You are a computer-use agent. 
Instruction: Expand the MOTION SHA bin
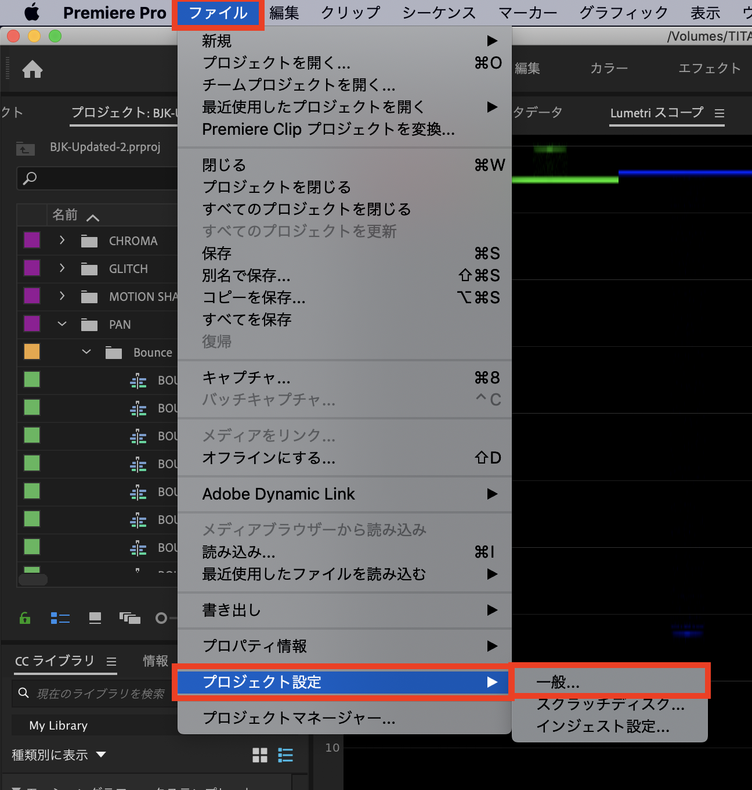(x=62, y=296)
